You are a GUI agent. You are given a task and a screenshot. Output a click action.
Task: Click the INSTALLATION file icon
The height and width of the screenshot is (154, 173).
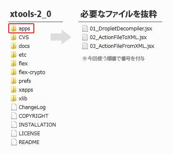coord(14,124)
